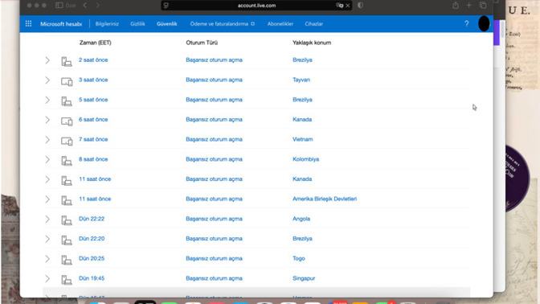Click the Dün 20:25 time text
Image resolution: width=540 pixels, height=304 pixels.
(92, 258)
